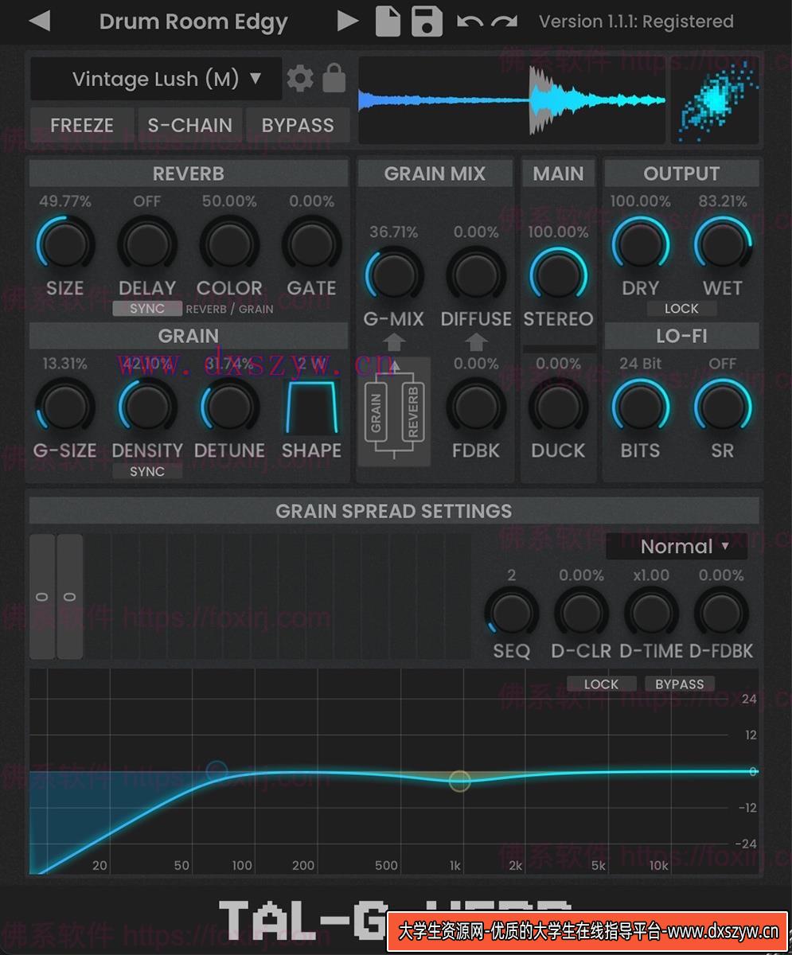Click the lo-fi BITS knob
Viewport: 792px width, 955px height.
[641, 407]
